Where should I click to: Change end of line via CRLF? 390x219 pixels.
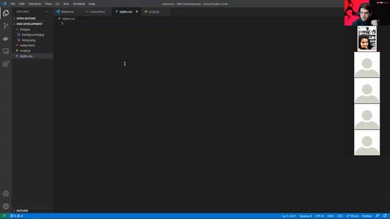330,216
